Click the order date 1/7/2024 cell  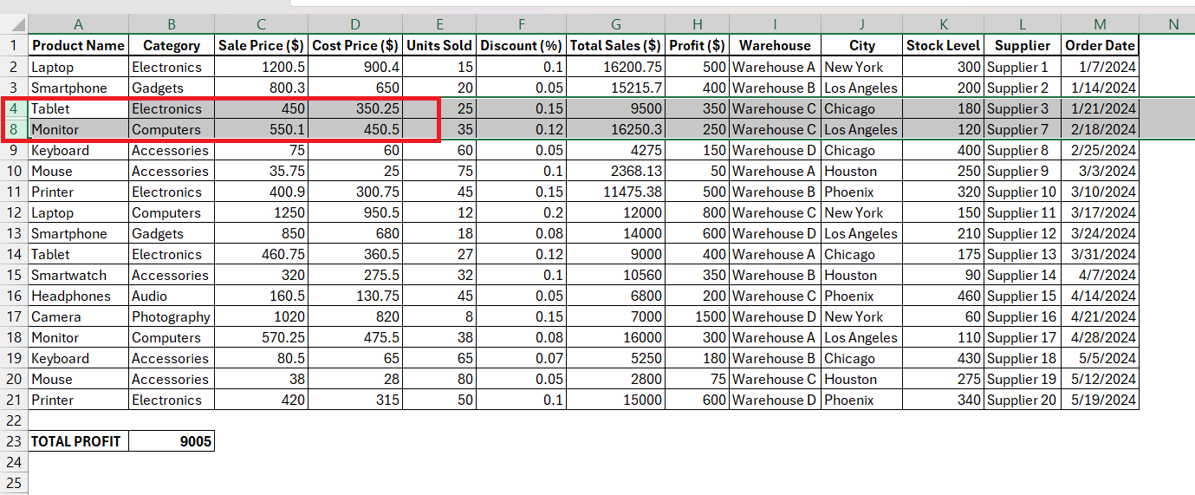tap(1100, 67)
